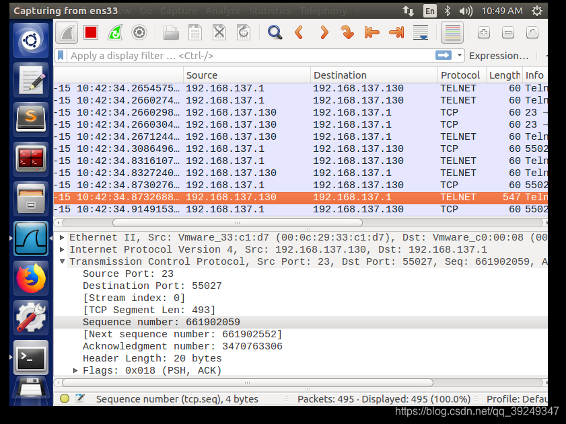Viewport: 566px width, 424px height.
Task: Open the filter history dropdown arrow
Action: click(459, 55)
